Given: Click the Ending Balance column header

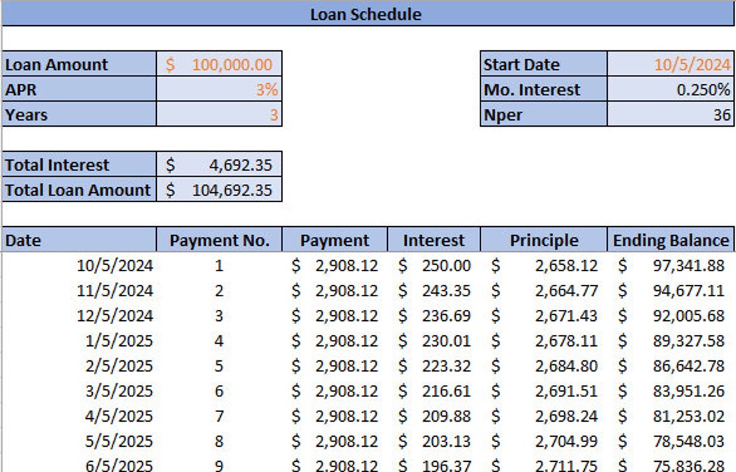Looking at the screenshot, I should coord(671,240).
